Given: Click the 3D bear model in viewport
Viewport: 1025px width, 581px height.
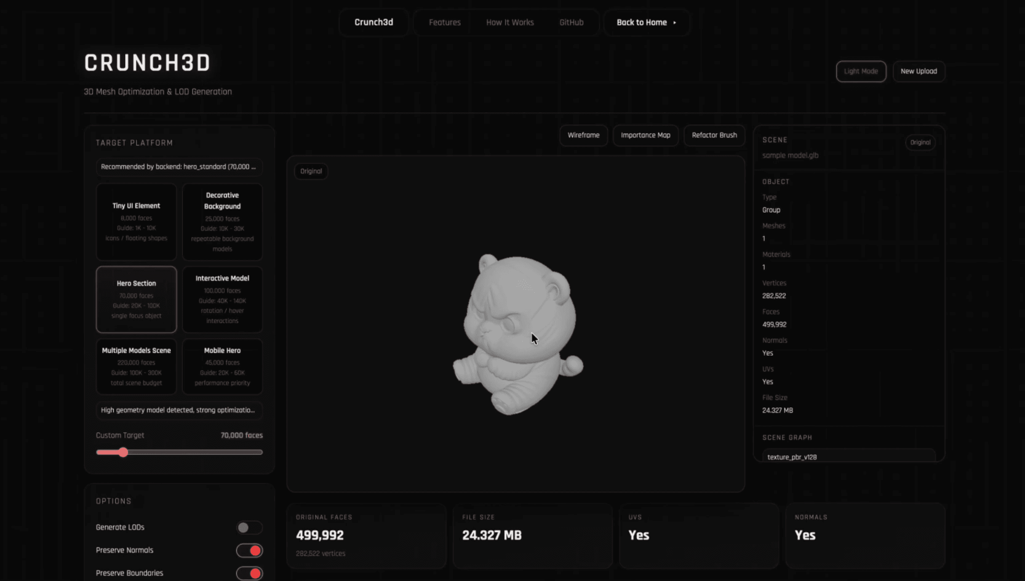Looking at the screenshot, I should (518, 334).
